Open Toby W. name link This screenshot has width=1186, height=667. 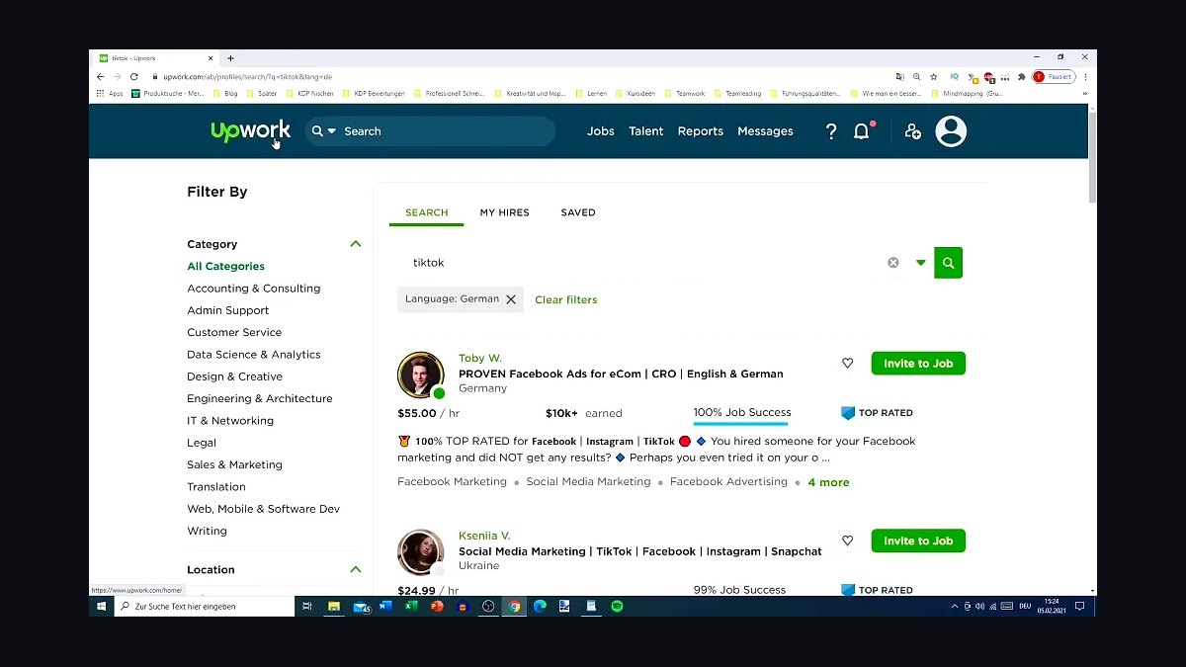click(x=480, y=358)
